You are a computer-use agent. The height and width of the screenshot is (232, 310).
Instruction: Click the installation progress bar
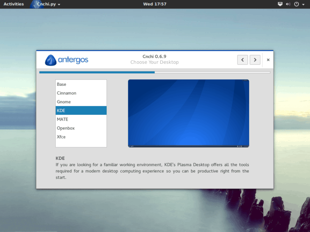click(x=155, y=72)
